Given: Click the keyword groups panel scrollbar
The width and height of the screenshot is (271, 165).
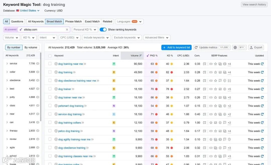Looking at the screenshot, I should coord(41,87).
